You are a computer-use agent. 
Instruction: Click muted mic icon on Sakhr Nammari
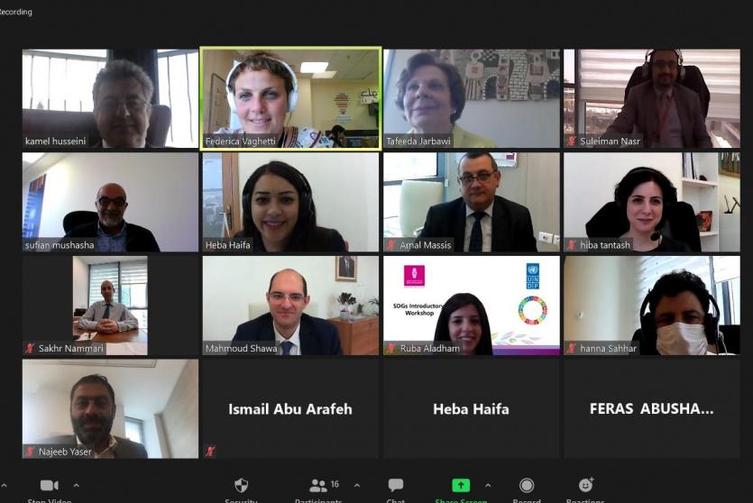pyautogui.click(x=30, y=348)
